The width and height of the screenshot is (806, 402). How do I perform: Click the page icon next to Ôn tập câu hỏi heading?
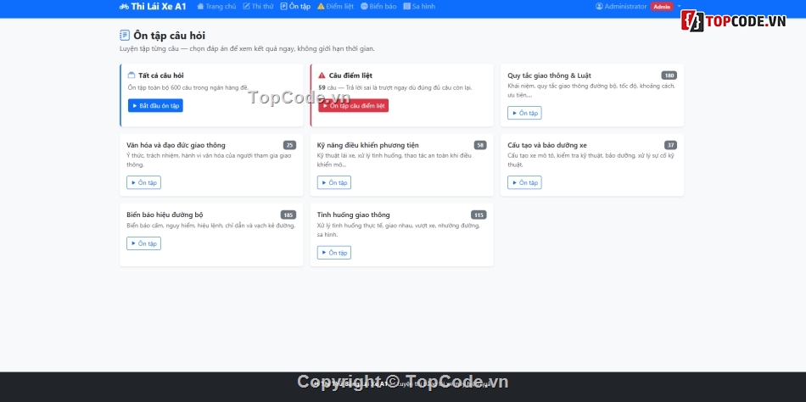pos(125,36)
